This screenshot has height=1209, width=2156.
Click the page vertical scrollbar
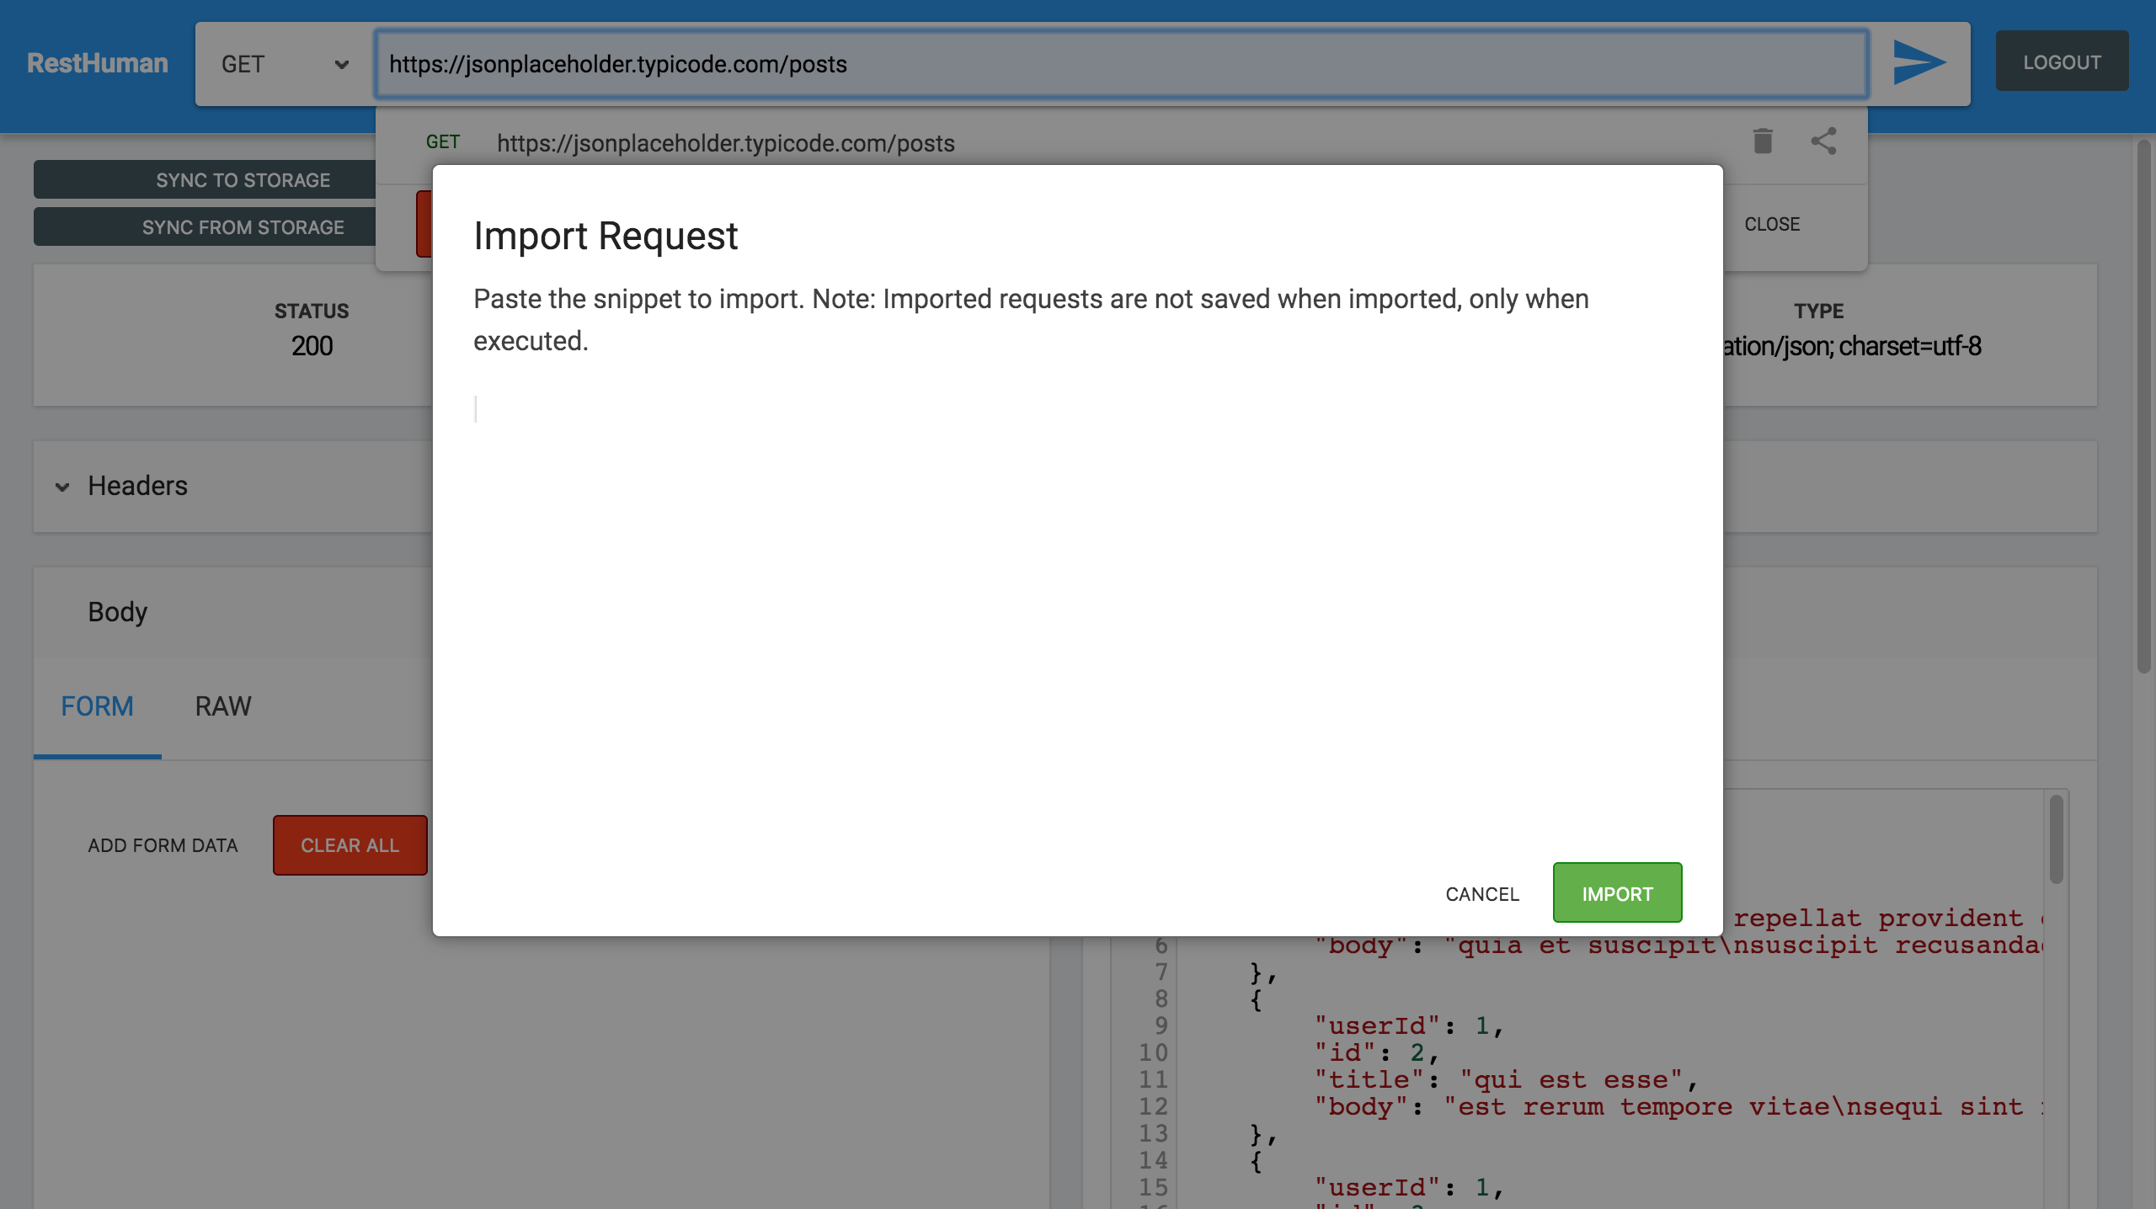tap(2143, 404)
